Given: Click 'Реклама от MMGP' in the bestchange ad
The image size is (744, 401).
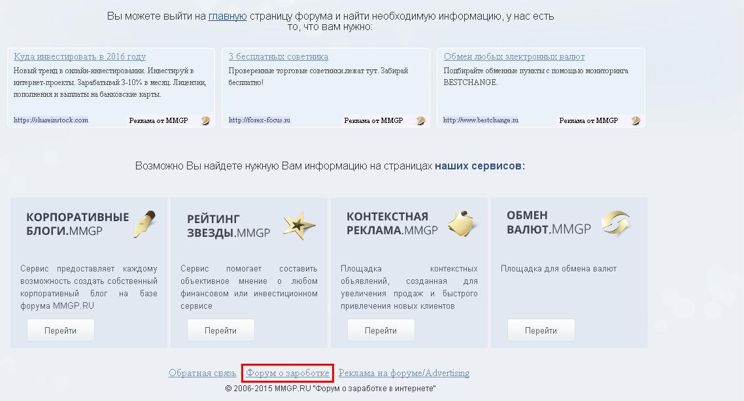Looking at the screenshot, I should (588, 120).
